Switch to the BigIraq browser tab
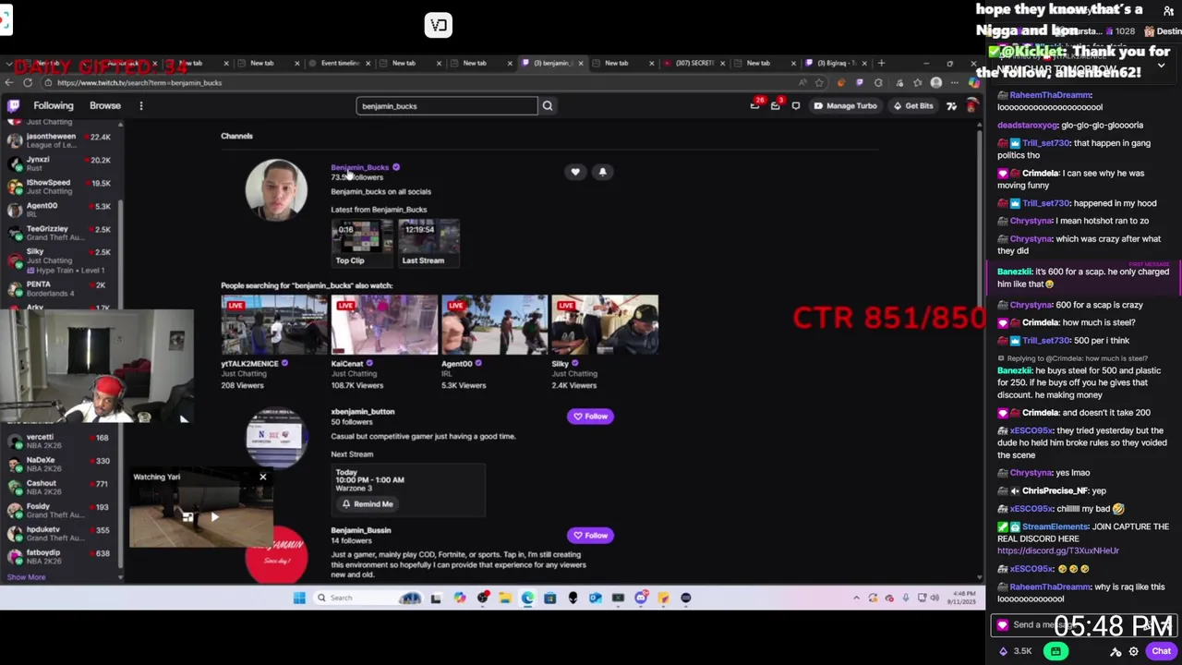Screen dimensions: 1182x665 click(837, 63)
